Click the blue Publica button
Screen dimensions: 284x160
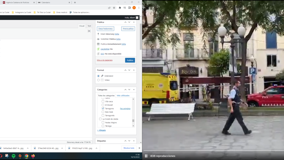pyautogui.click(x=130, y=60)
